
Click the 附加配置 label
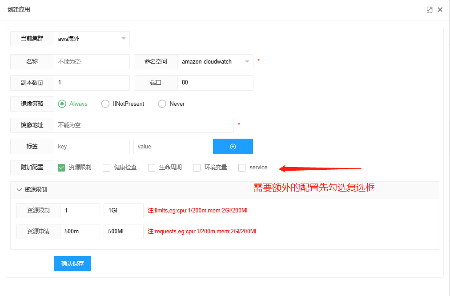click(32, 168)
